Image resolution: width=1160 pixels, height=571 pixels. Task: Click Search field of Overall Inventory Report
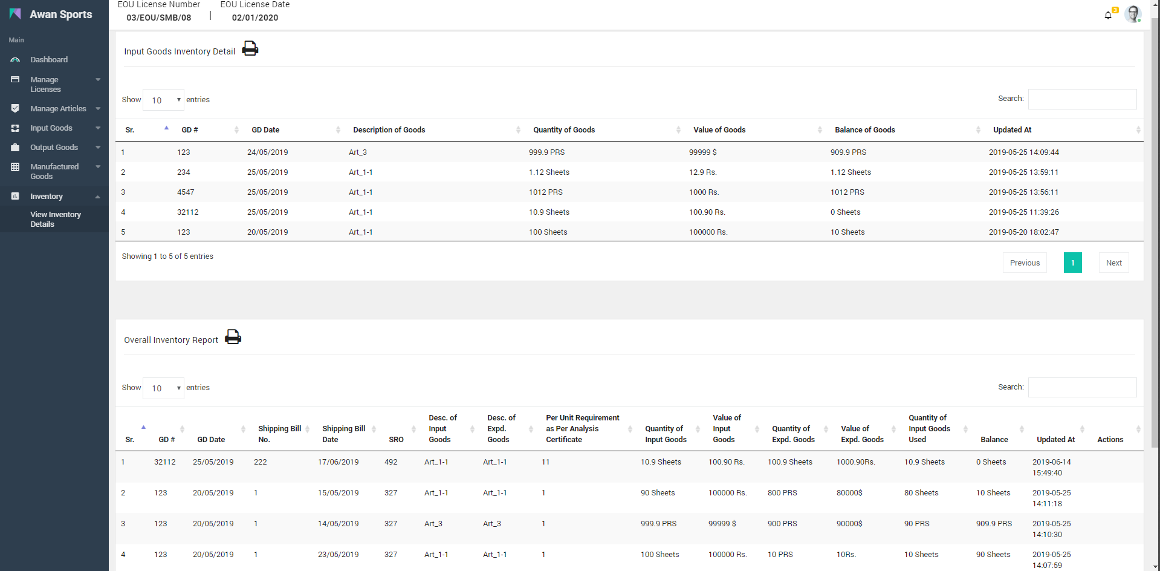coord(1082,387)
